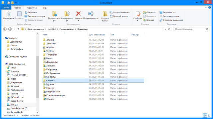The image size is (213, 119).
Task: Click Пользователи breadcrumb
Action: point(67,29)
